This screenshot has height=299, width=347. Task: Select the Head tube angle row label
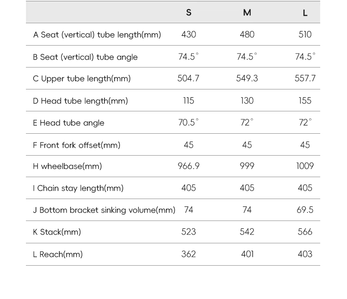(x=69, y=123)
